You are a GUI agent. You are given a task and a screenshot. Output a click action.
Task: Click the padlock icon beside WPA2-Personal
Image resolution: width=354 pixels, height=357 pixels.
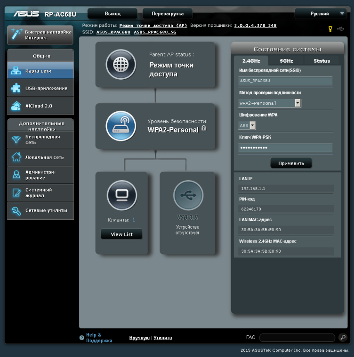click(204, 128)
